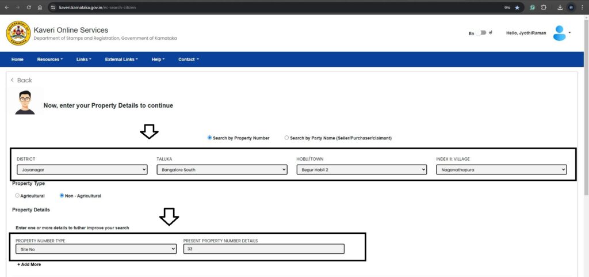Open the District dropdown showing Jayanagar
The height and width of the screenshot is (277, 589).
pyautogui.click(x=82, y=170)
